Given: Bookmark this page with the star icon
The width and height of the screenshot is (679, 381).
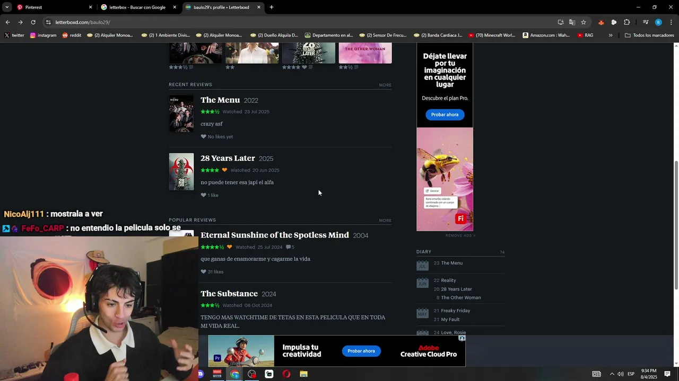Looking at the screenshot, I should point(584,22).
